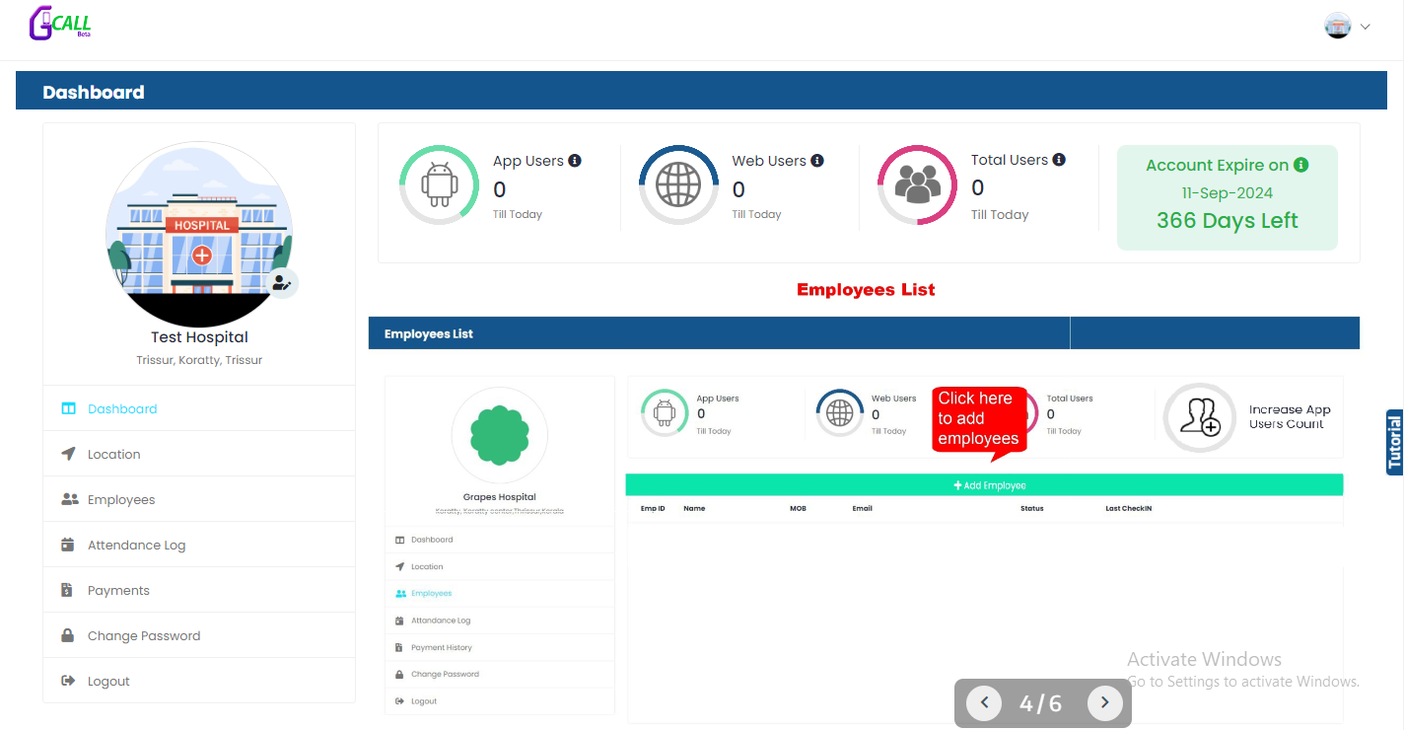
Task: Click the Increase App Users Count label
Action: coord(1290,417)
